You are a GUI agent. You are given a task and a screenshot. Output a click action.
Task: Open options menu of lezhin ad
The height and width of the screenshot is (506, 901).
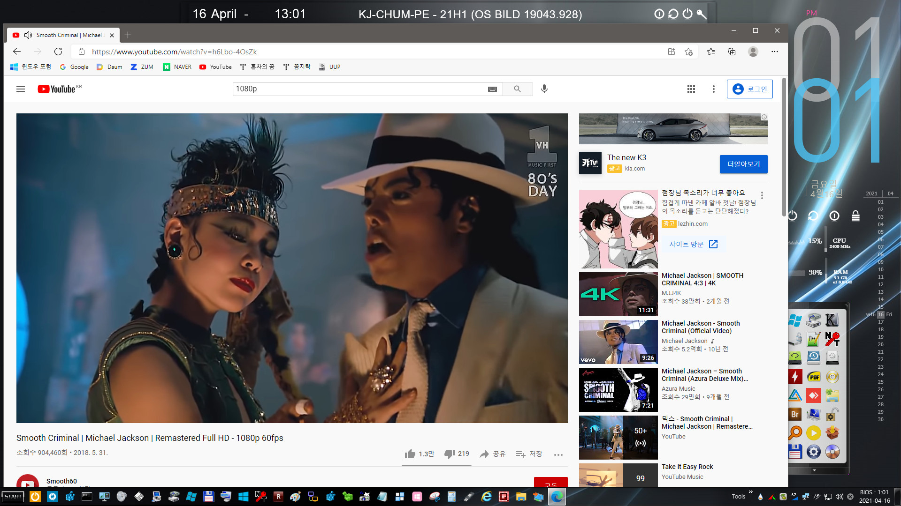(762, 195)
